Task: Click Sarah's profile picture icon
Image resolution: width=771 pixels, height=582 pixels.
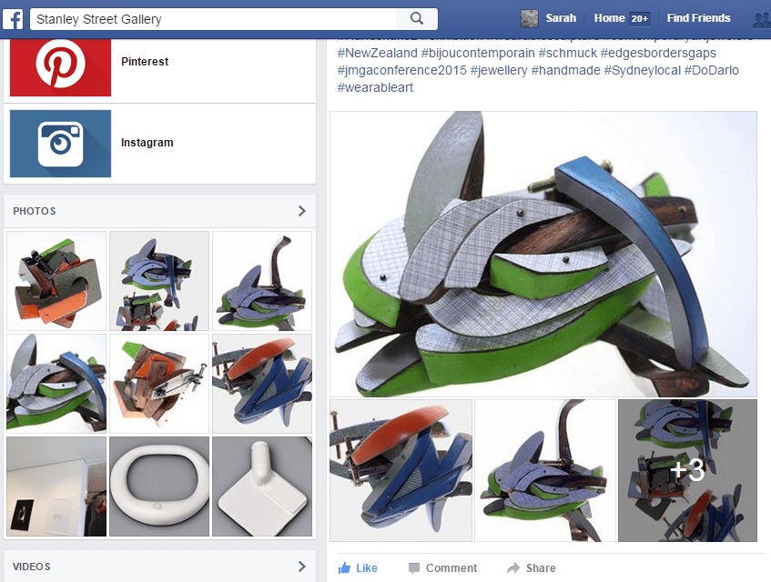Action: click(x=529, y=18)
